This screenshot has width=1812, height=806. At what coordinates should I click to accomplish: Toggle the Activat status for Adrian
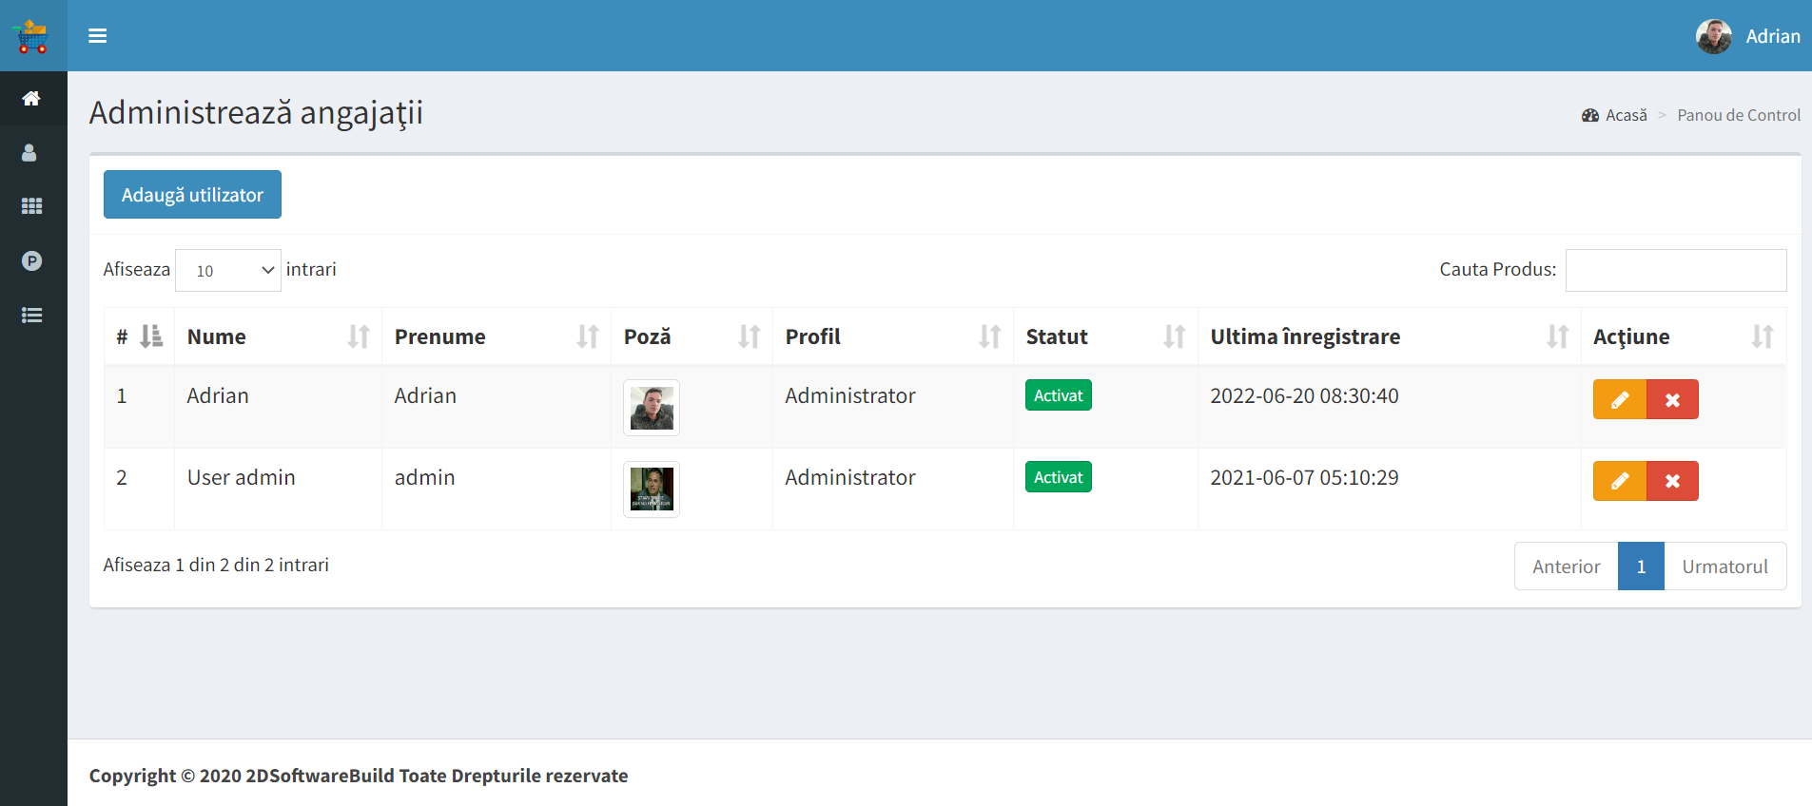(x=1058, y=395)
